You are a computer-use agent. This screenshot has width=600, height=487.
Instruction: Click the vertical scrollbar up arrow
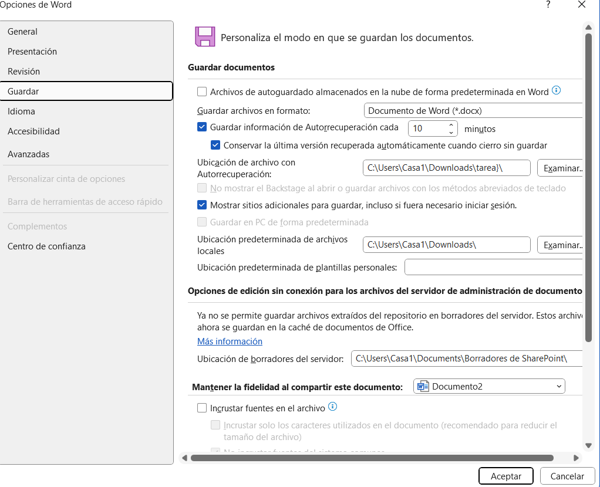(588, 27)
